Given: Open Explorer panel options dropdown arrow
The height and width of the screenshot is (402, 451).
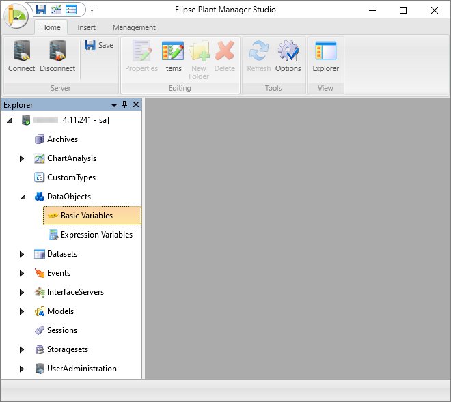Looking at the screenshot, I should coord(114,105).
